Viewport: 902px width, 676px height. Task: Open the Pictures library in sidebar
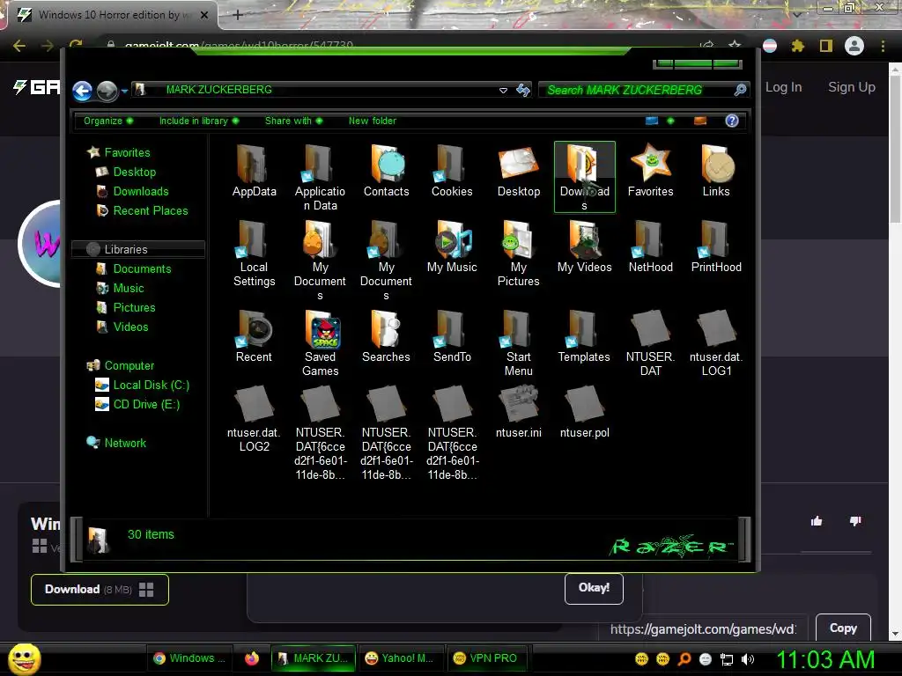point(126,307)
